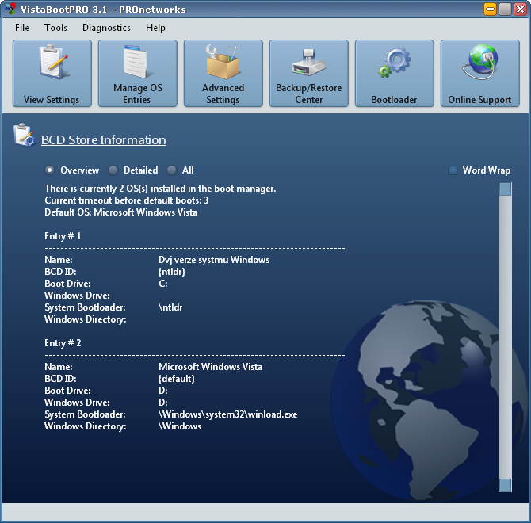Open Backup/Restore Center
Screen dimensions: 531x523
pyautogui.click(x=309, y=73)
